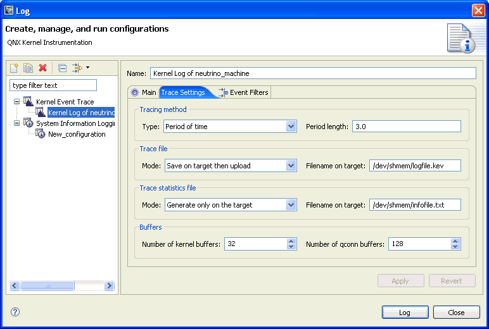
Task: Click the New_configuration item icon
Action: [41, 134]
